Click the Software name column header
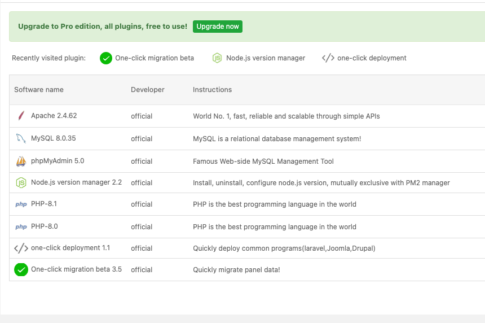The width and height of the screenshot is (485, 323). pyautogui.click(x=39, y=90)
